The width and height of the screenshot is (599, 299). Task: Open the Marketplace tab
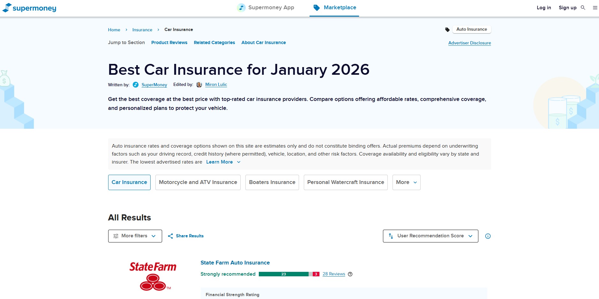point(334,8)
